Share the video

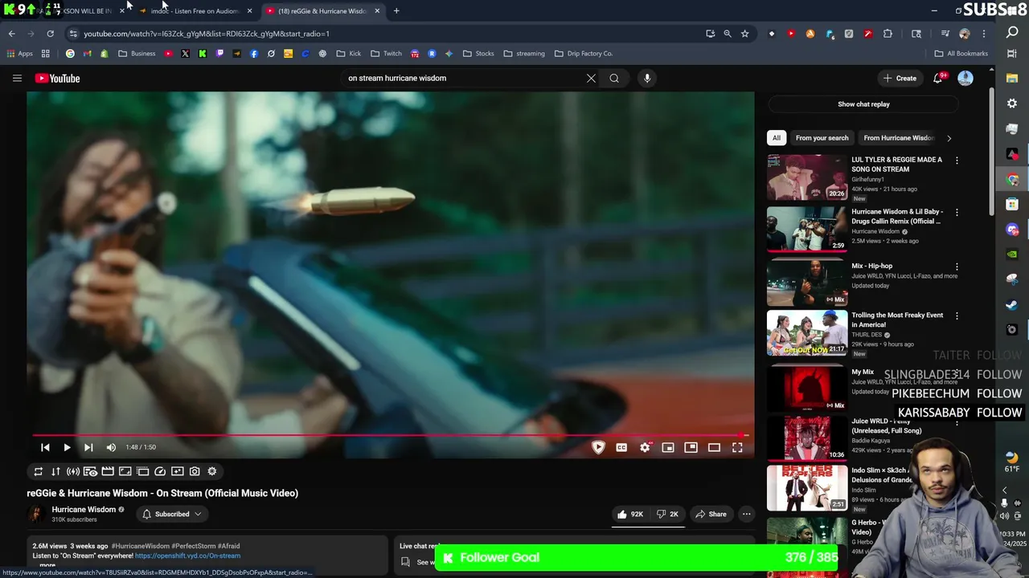(x=711, y=514)
